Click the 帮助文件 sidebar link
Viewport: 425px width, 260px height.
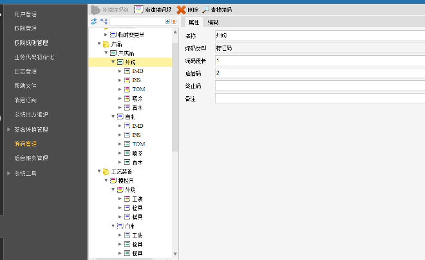(x=25, y=85)
